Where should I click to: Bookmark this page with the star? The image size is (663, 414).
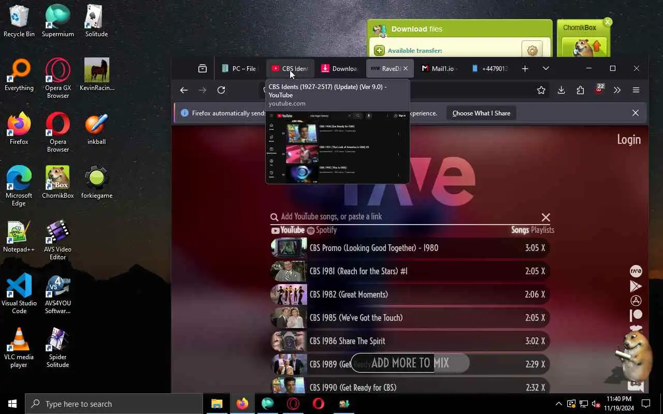point(541,90)
